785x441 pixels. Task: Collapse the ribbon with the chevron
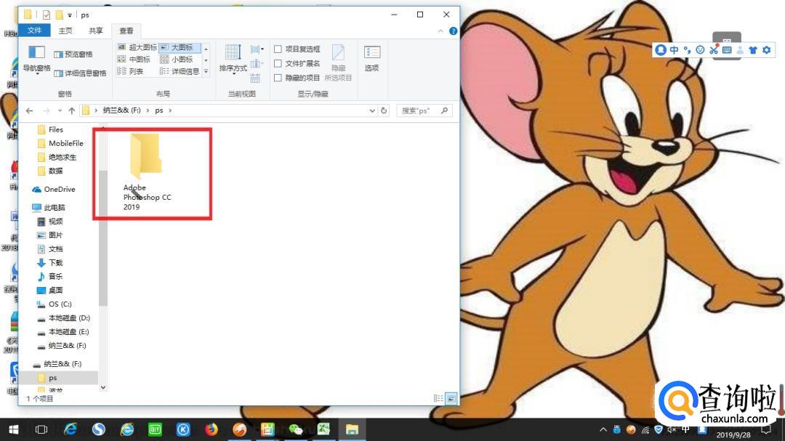[x=440, y=31]
